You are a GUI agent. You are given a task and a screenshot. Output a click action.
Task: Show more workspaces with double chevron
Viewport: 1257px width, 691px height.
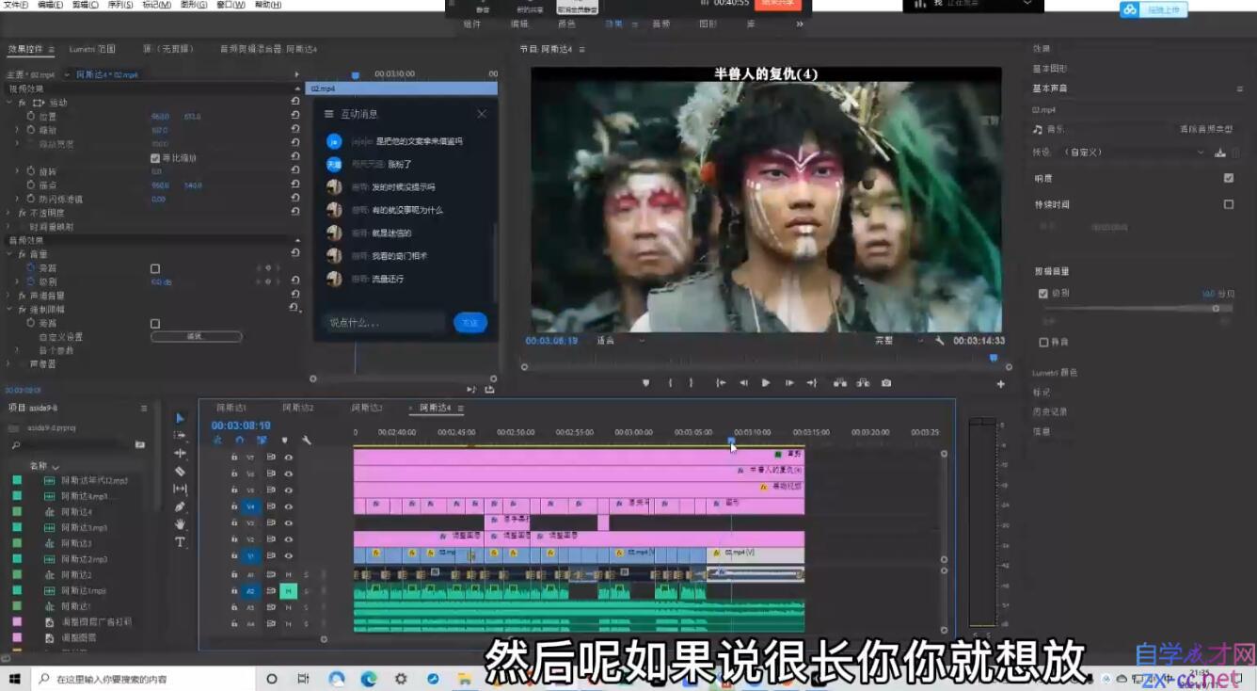(x=800, y=24)
